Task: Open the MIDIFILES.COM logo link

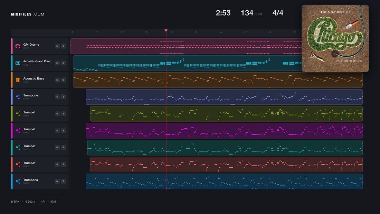Action: coord(28,14)
